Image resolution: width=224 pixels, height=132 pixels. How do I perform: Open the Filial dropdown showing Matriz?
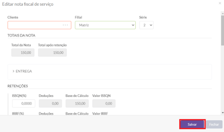tap(105, 25)
